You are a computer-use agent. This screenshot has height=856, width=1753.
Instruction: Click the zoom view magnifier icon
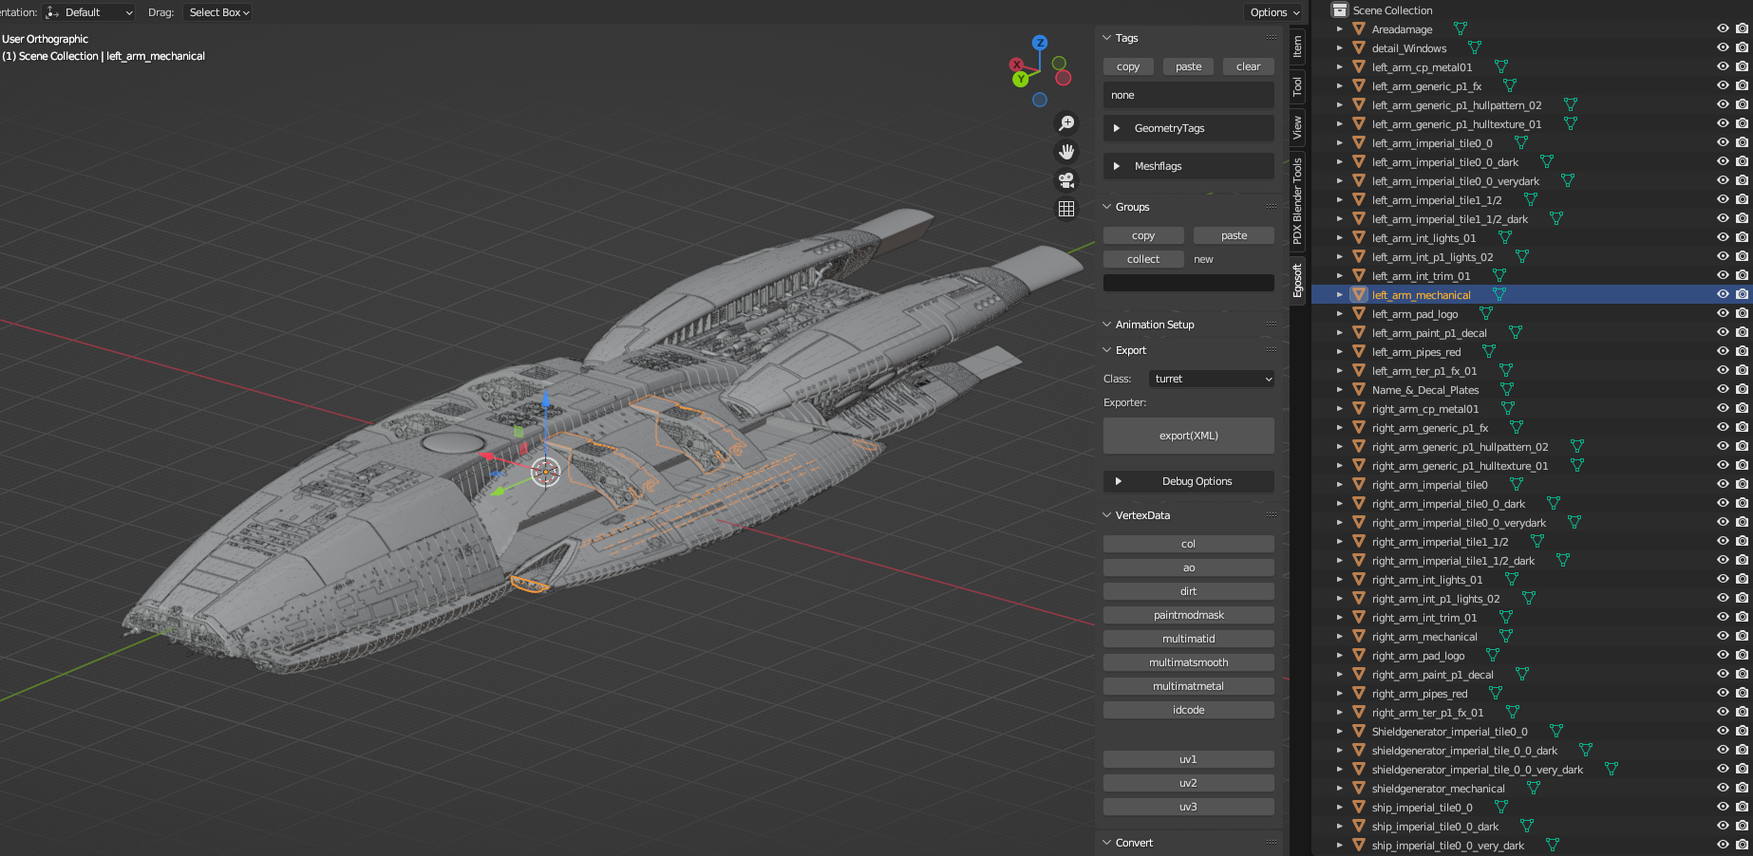click(x=1066, y=123)
